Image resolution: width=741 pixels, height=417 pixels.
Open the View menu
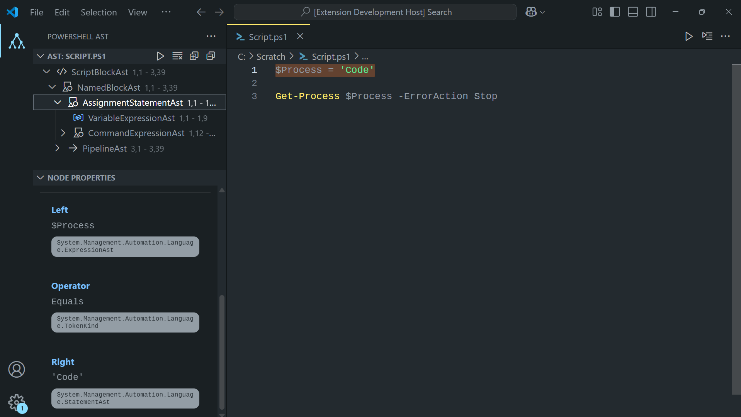[x=138, y=12]
